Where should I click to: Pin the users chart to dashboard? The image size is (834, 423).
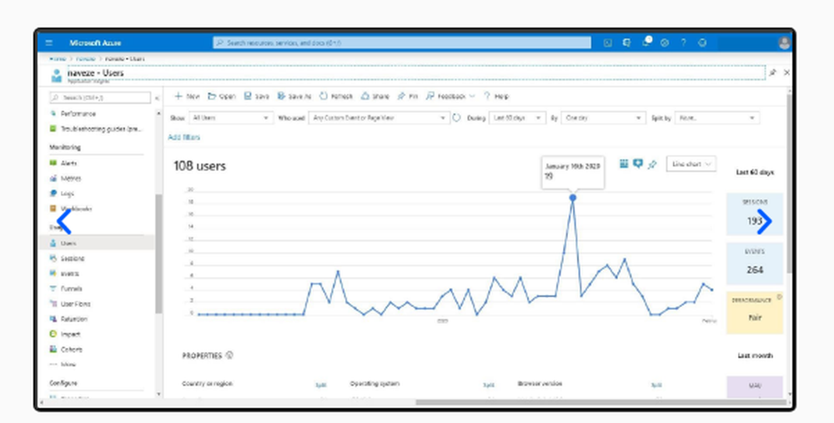pyautogui.click(x=652, y=164)
